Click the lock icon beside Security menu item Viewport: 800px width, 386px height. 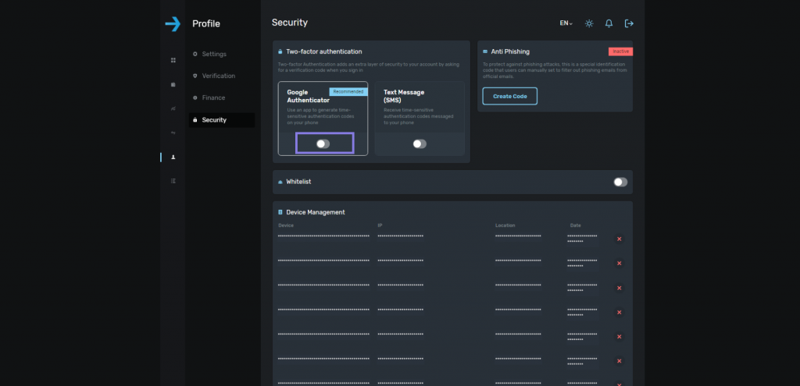coord(195,120)
